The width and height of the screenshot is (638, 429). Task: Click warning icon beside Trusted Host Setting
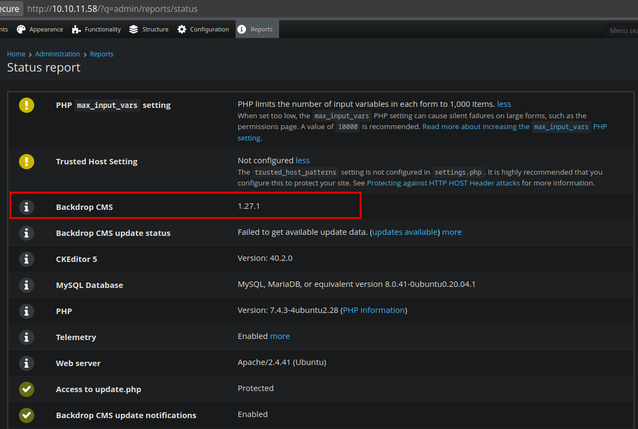point(26,161)
